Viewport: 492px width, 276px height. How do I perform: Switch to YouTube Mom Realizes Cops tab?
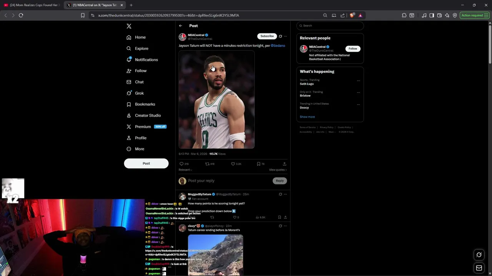click(x=32, y=5)
